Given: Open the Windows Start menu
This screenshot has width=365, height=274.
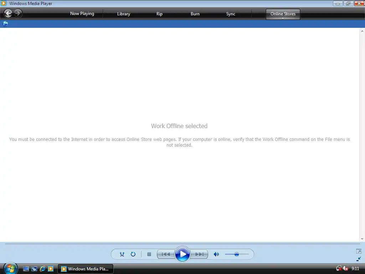Looking at the screenshot, I should pos(10,269).
